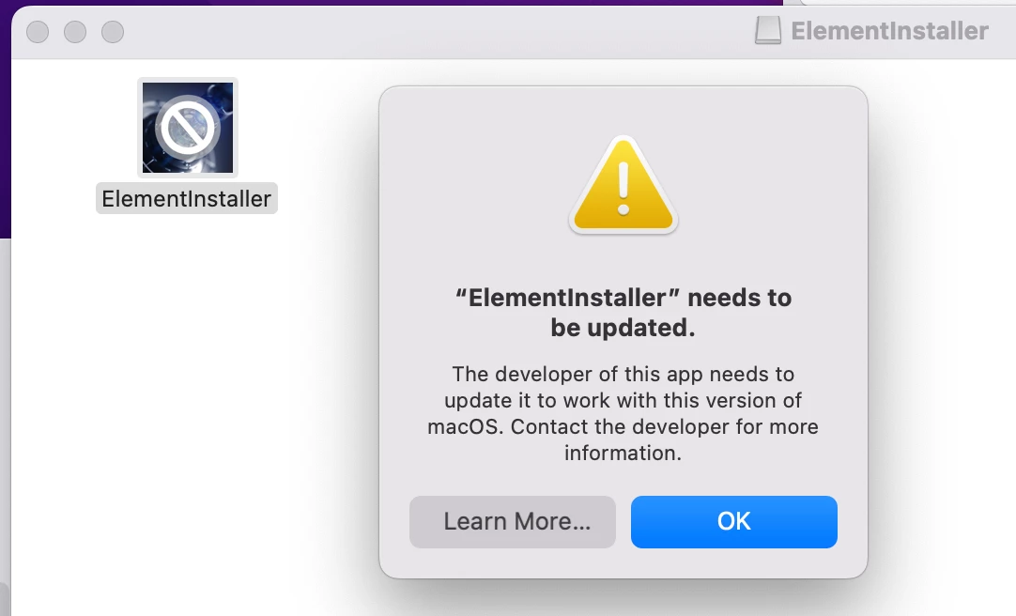The image size is (1016, 616).
Task: Open Learn More about the update warning
Action: (x=512, y=521)
